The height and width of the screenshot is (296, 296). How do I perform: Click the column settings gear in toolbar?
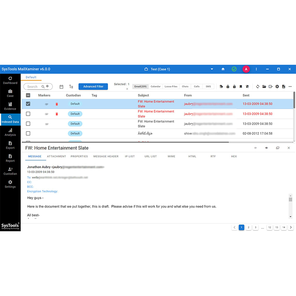(x=277, y=87)
